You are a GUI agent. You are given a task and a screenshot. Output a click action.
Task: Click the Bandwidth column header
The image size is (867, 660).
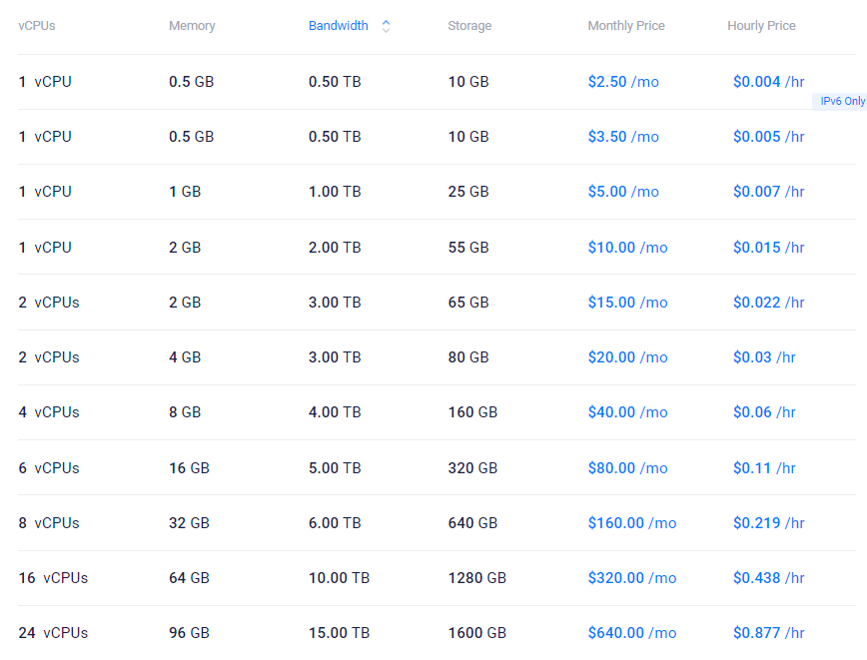point(339,26)
